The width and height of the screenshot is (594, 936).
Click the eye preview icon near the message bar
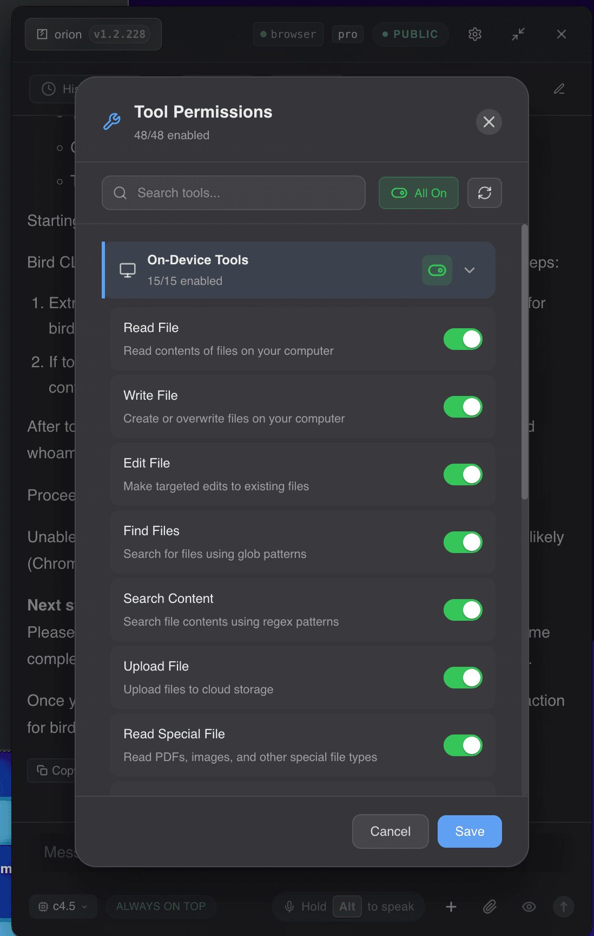point(529,906)
